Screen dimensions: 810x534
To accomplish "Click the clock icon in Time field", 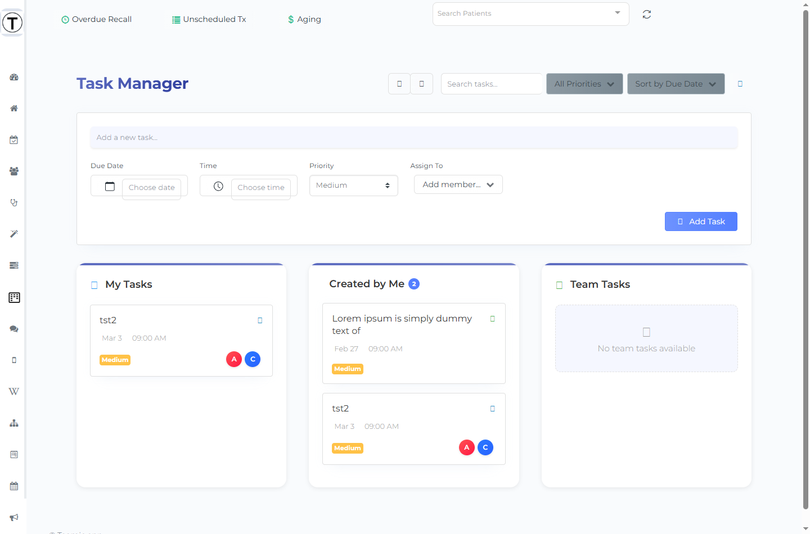I will [218, 186].
